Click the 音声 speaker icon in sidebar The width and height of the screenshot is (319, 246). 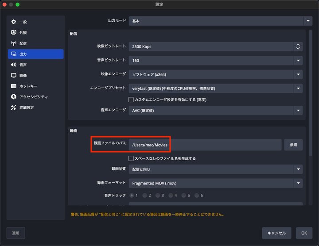coord(14,65)
